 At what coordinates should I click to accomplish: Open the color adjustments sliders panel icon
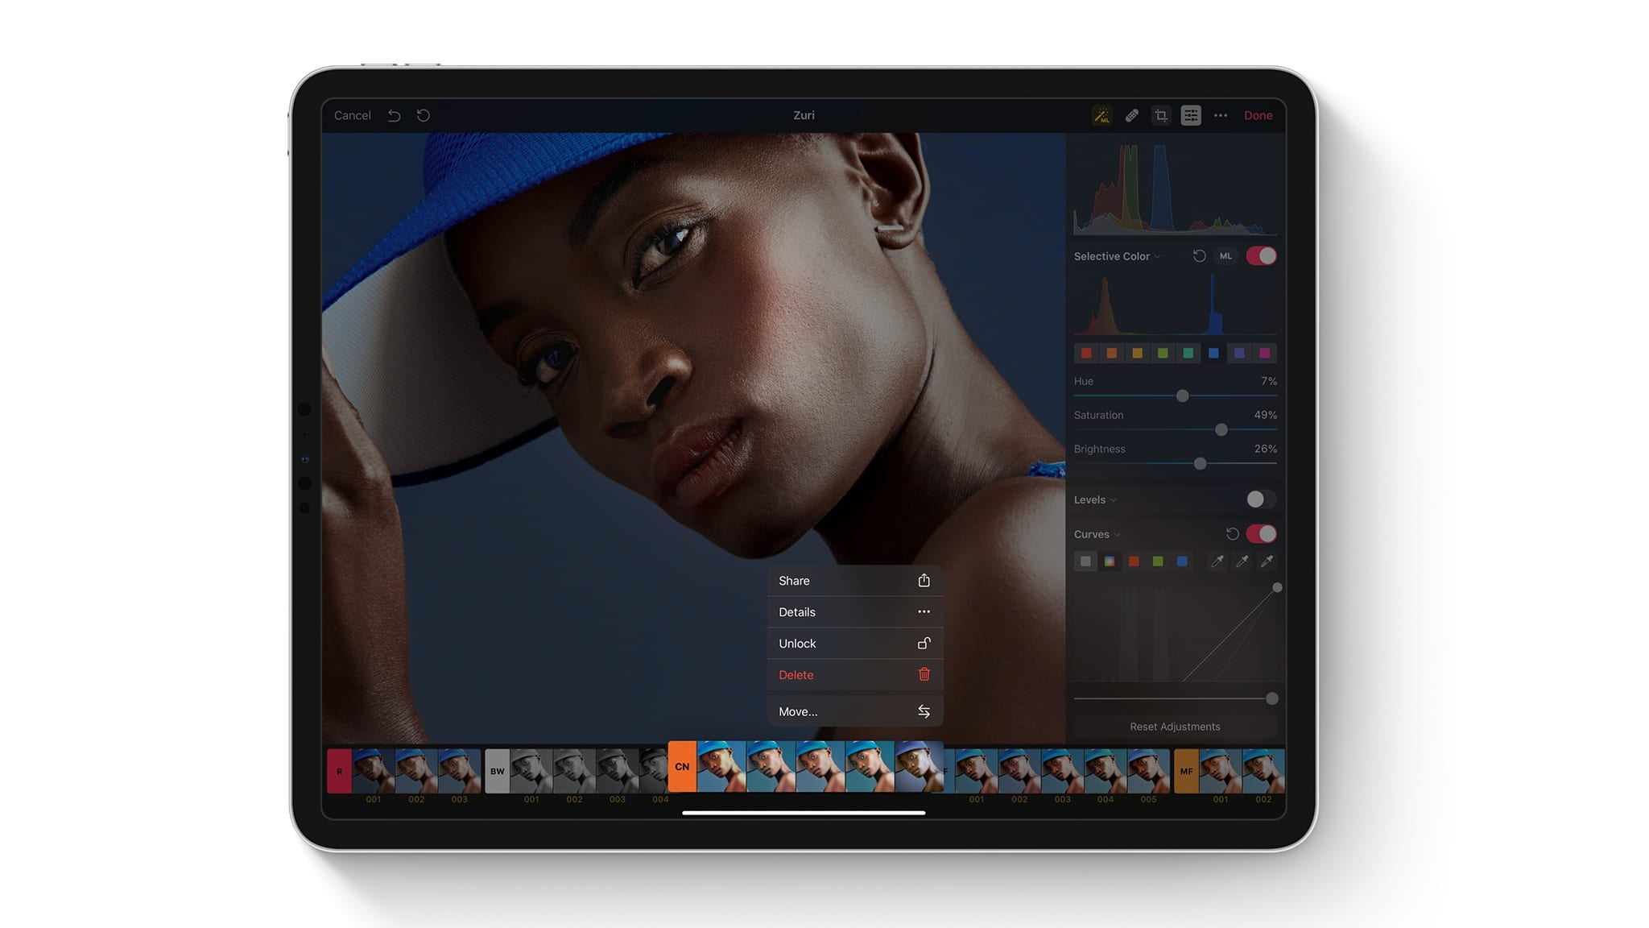pyautogui.click(x=1191, y=115)
